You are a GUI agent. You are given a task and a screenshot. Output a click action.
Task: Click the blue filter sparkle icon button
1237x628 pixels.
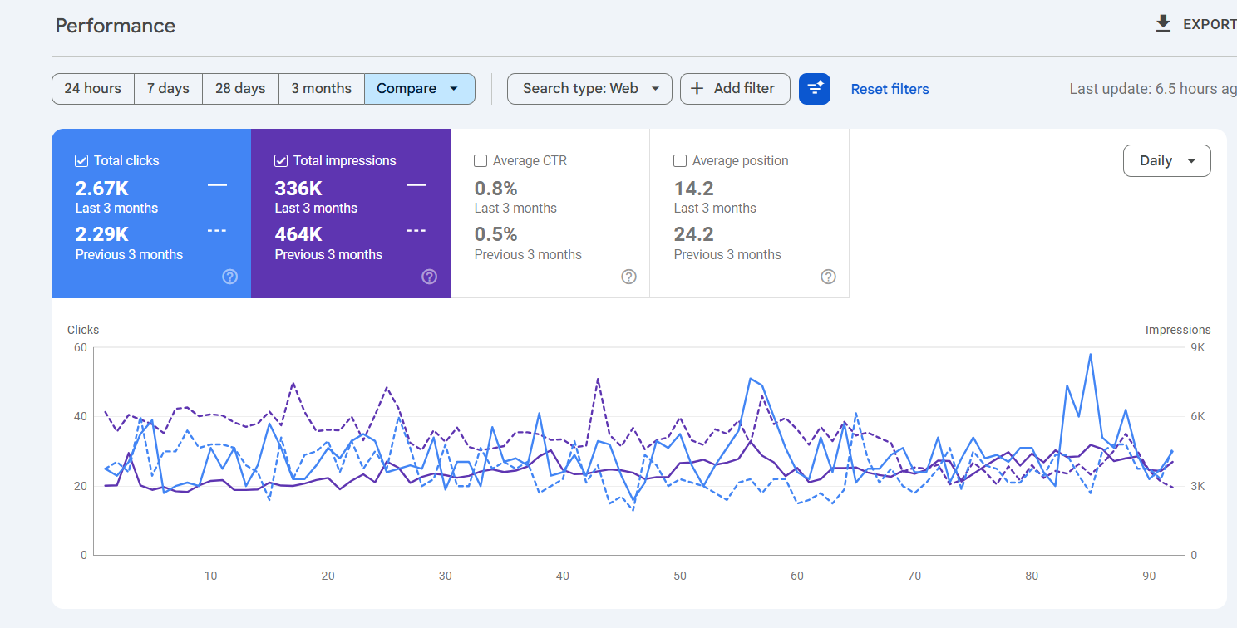[814, 89]
